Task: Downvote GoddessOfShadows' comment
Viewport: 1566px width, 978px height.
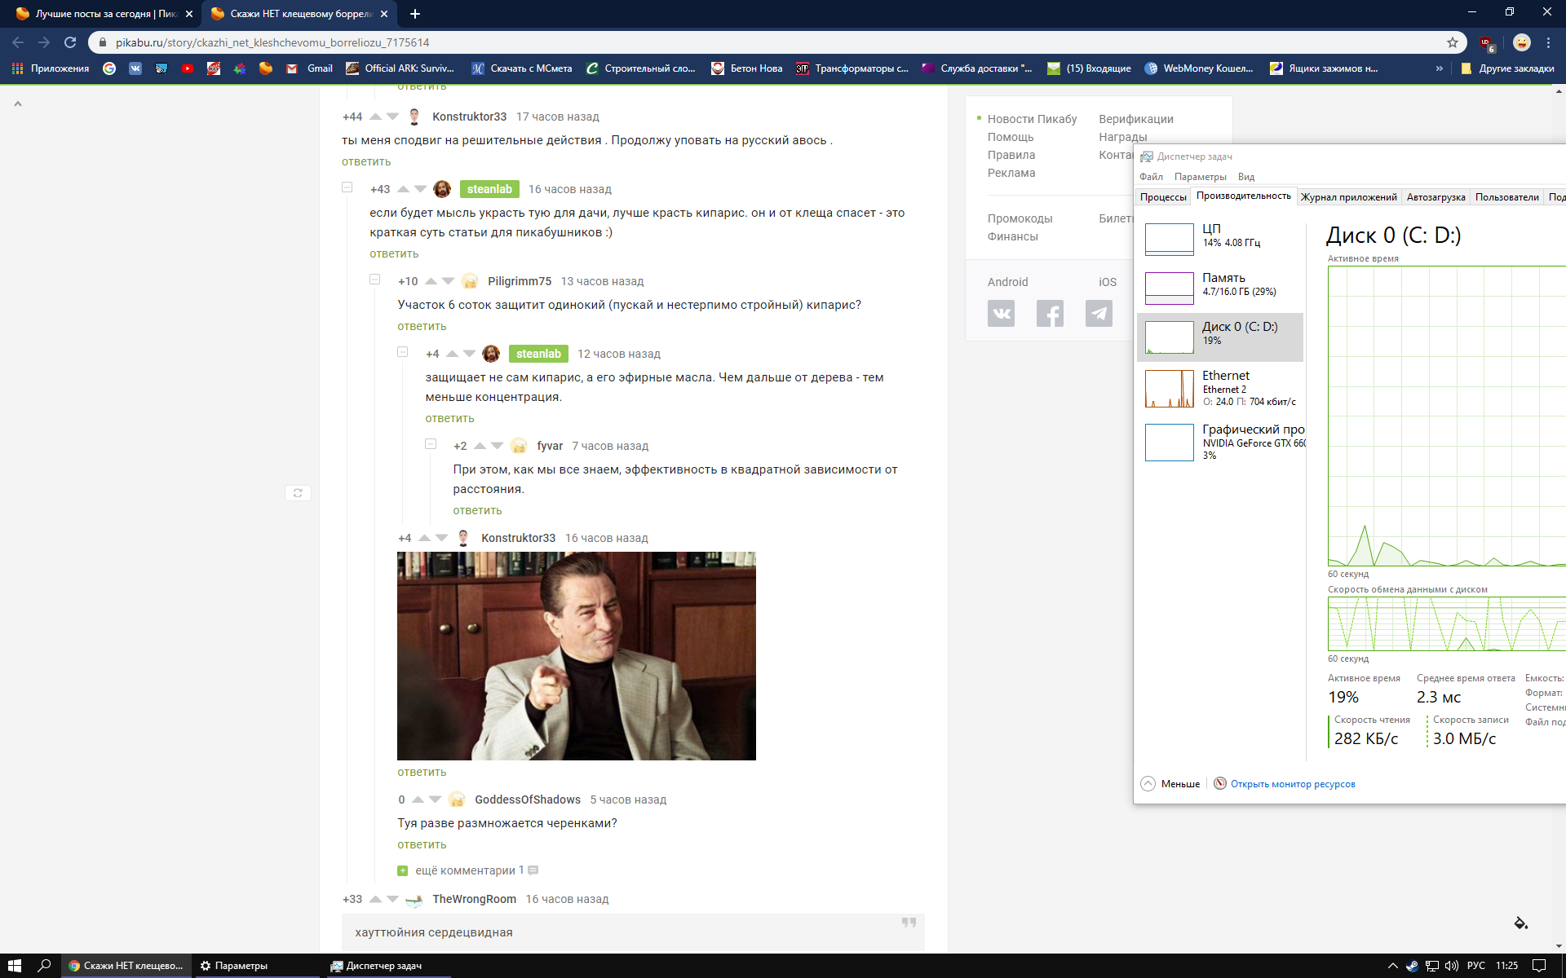Action: tap(435, 800)
